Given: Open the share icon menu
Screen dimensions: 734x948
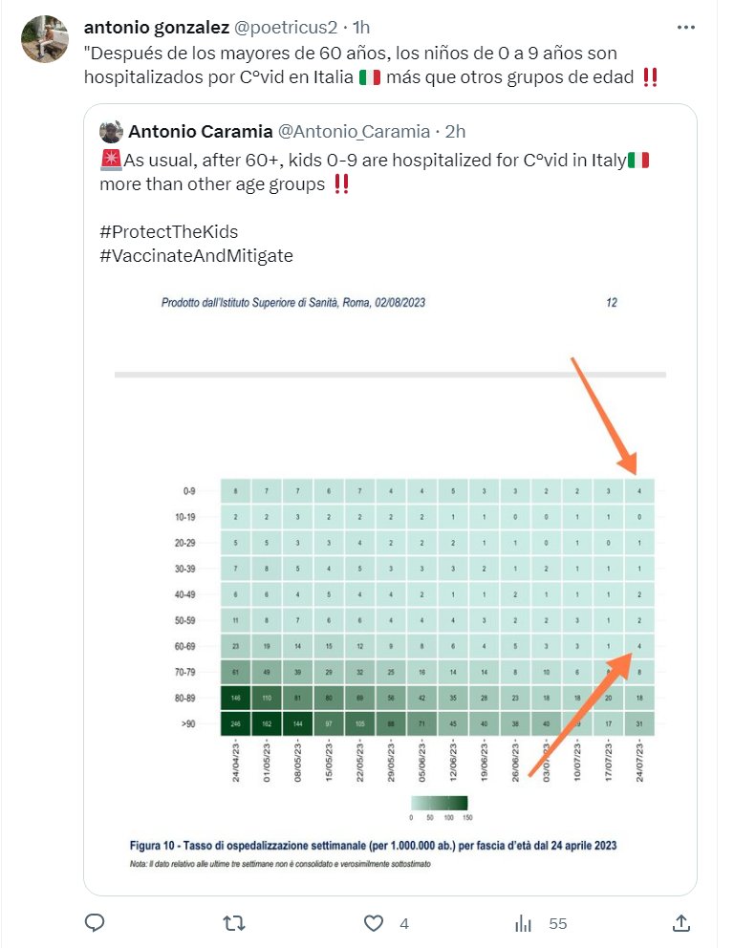Looking at the screenshot, I should coord(681,923).
